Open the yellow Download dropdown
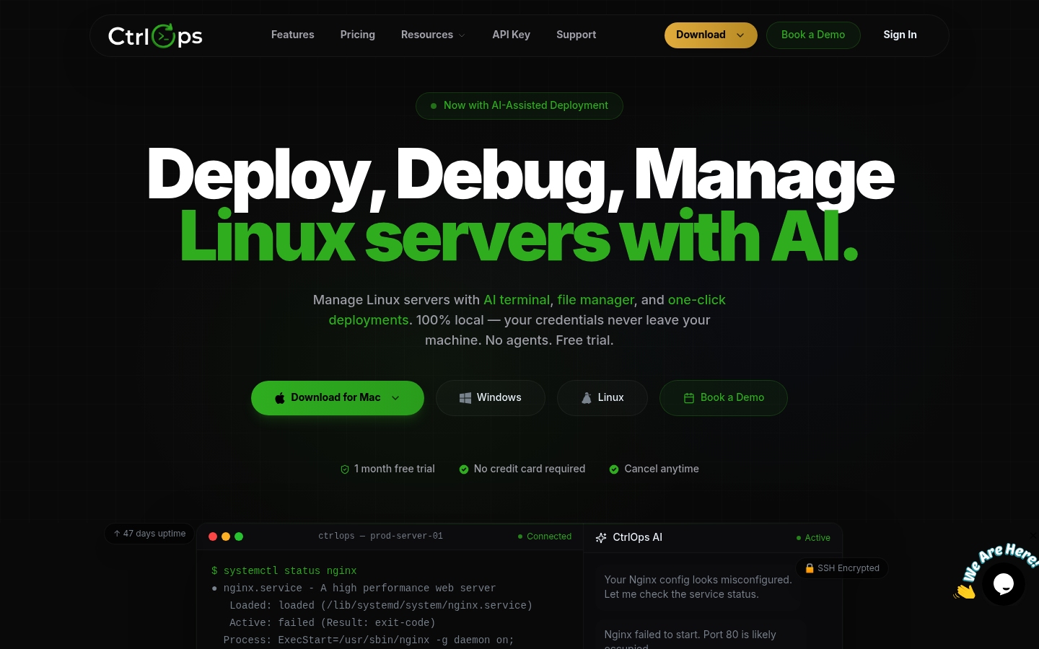Image resolution: width=1039 pixels, height=649 pixels. (x=711, y=35)
